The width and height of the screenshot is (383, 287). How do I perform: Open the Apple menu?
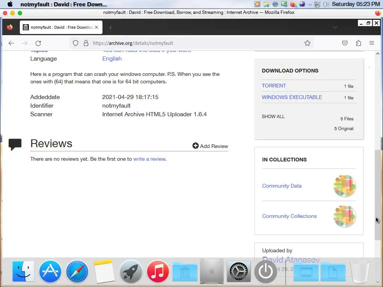pyautogui.click(x=10, y=4)
